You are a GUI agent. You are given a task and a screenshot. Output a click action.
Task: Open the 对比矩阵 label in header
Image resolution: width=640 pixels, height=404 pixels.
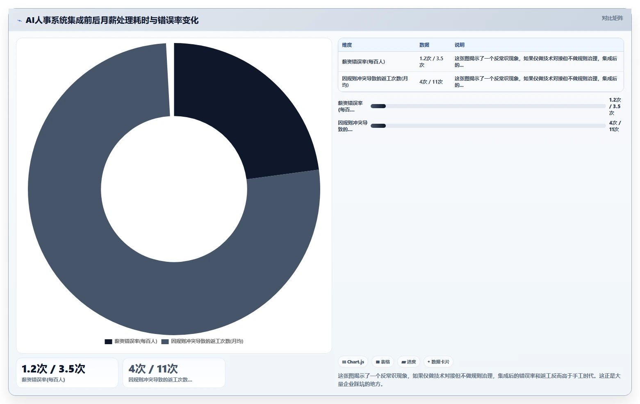pyautogui.click(x=612, y=18)
